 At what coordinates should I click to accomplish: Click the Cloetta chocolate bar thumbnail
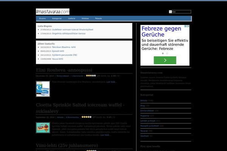pyautogui.click(x=43, y=128)
